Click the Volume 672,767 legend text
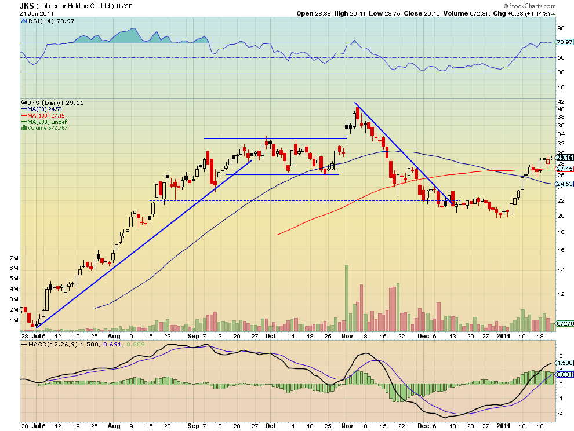This screenshot has width=574, height=431. (x=47, y=127)
